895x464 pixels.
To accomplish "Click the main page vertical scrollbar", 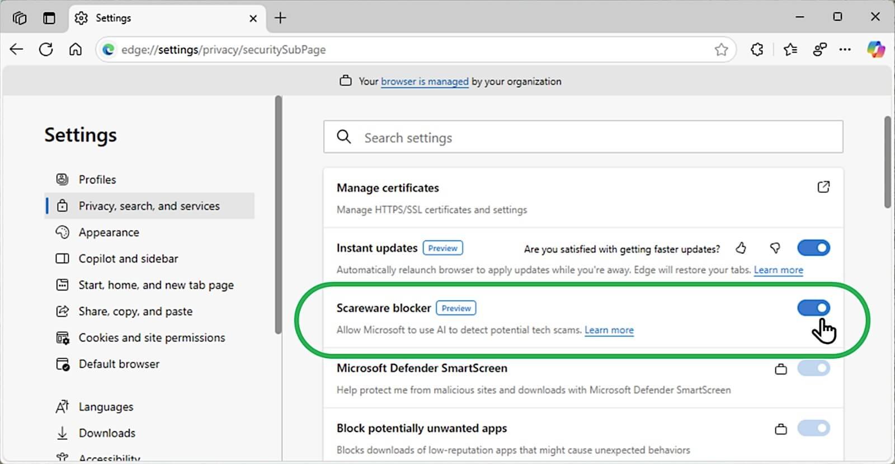I will click(x=887, y=162).
